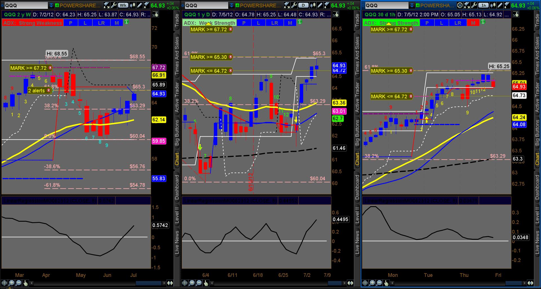
Task: Toggle LR label button in weekly chart
Action: pos(101,23)
